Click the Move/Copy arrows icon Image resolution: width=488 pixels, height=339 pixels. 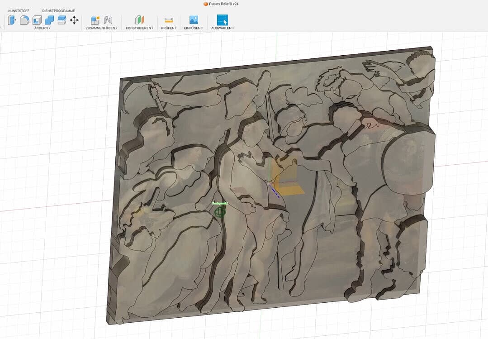[74, 20]
